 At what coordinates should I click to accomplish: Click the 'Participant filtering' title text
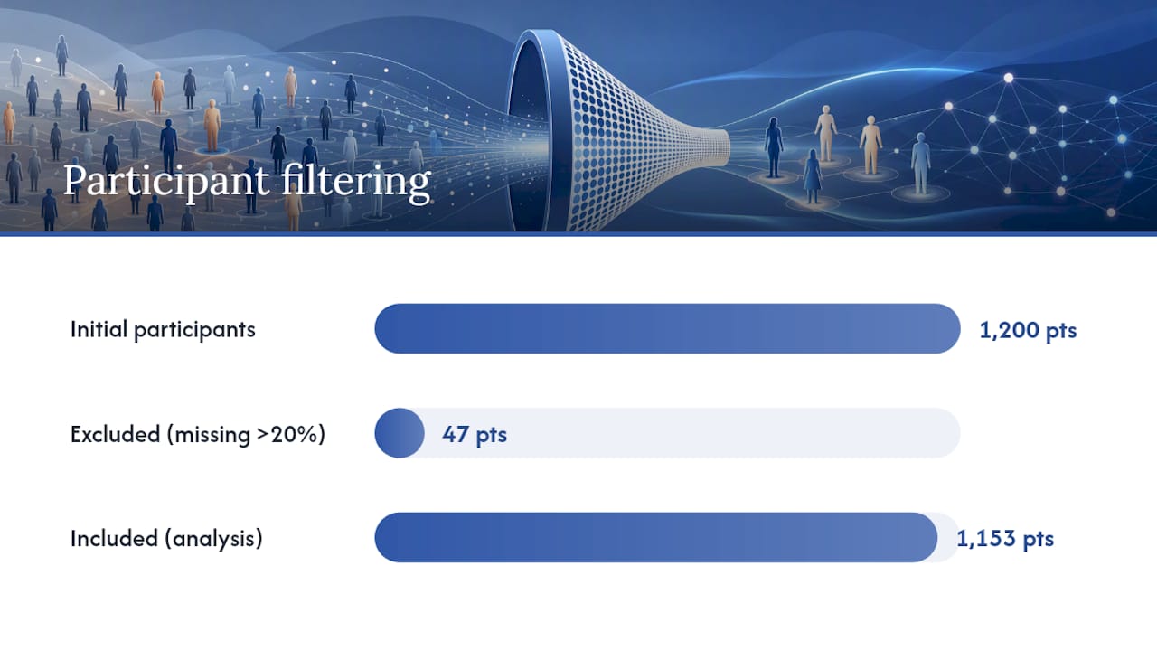(x=247, y=181)
